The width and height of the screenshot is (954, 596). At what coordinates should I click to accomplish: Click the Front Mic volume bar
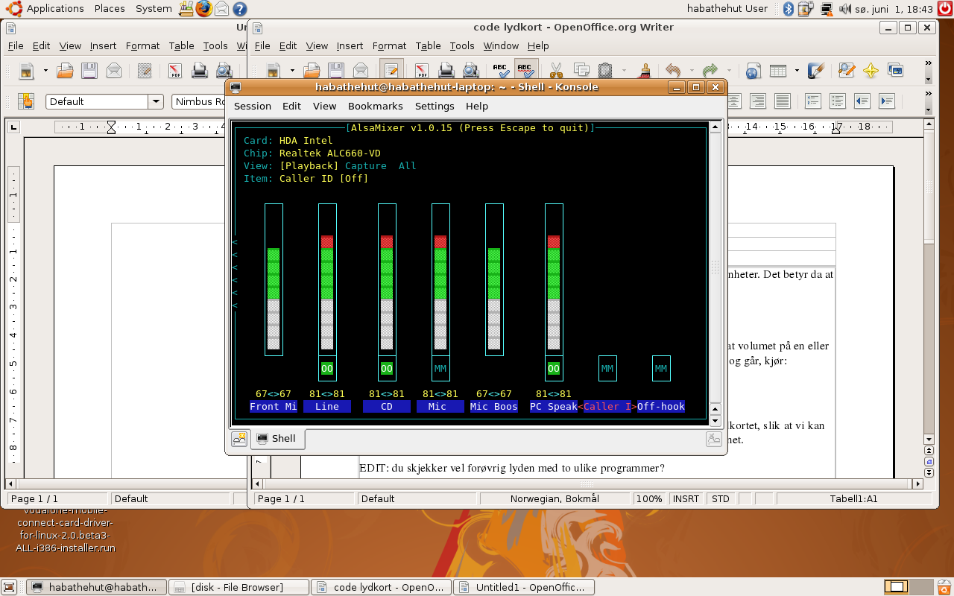[x=274, y=279]
